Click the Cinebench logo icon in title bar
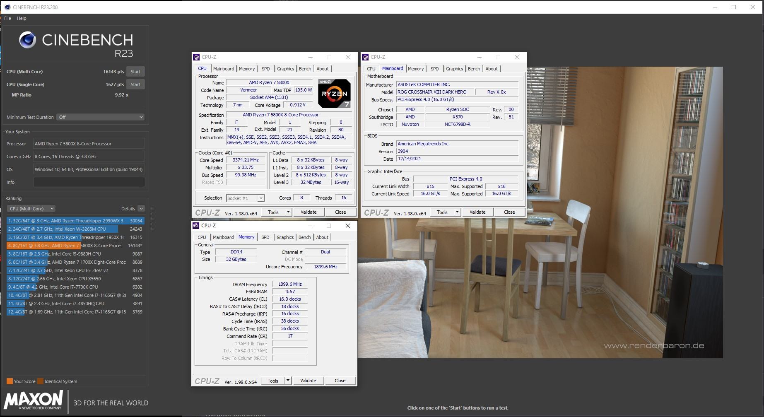Screen dimensions: 764x417 pyautogui.click(x=7, y=7)
